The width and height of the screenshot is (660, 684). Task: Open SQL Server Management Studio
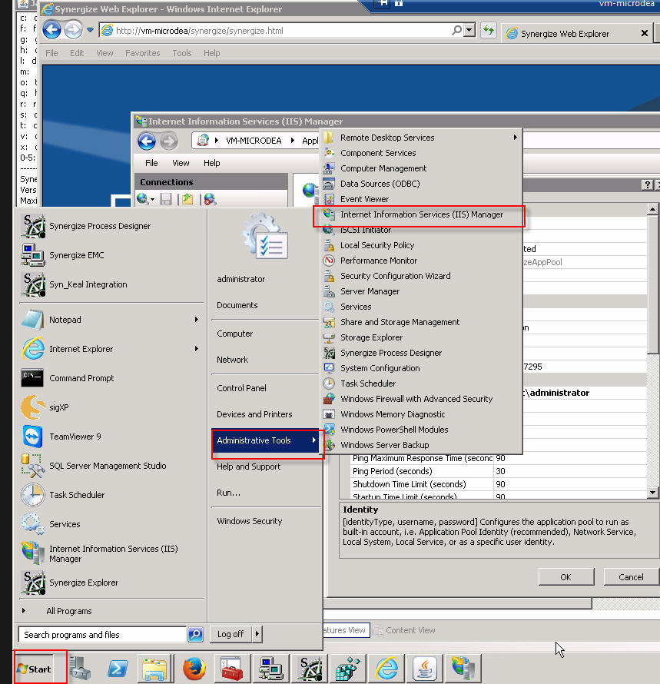pos(94,466)
